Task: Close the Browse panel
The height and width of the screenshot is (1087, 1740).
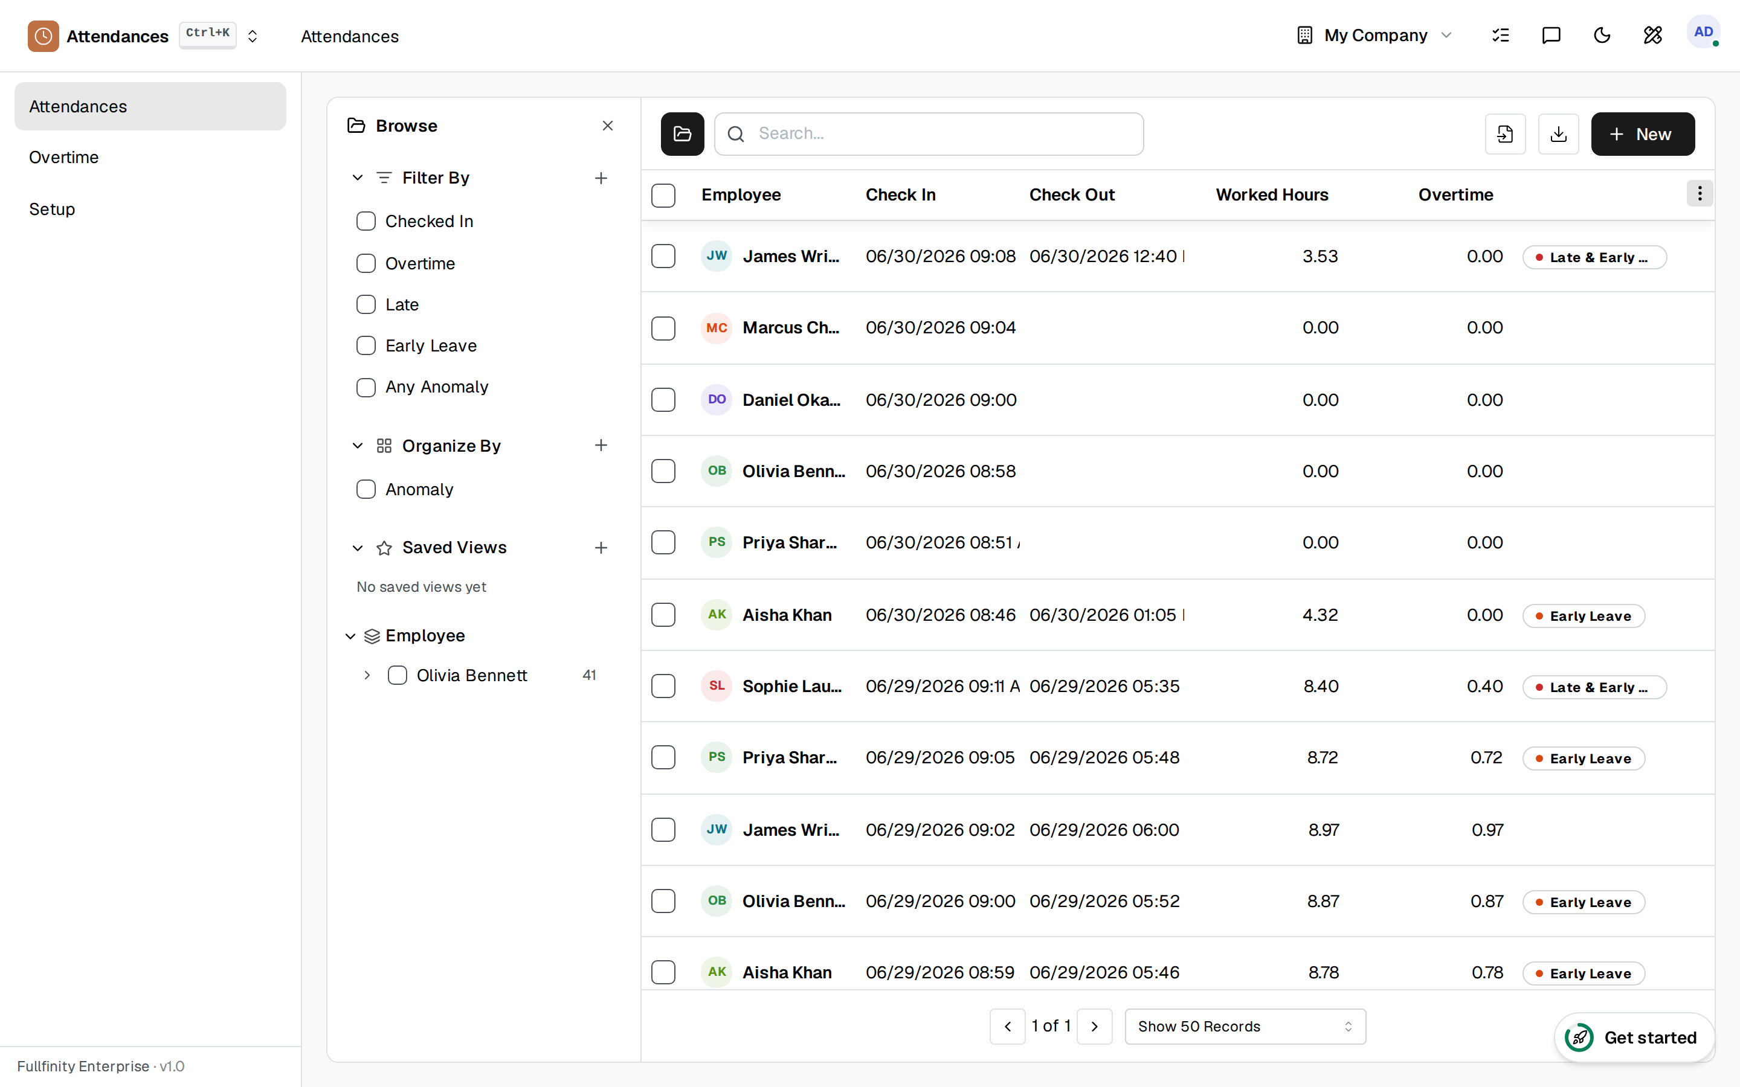Action: (608, 126)
